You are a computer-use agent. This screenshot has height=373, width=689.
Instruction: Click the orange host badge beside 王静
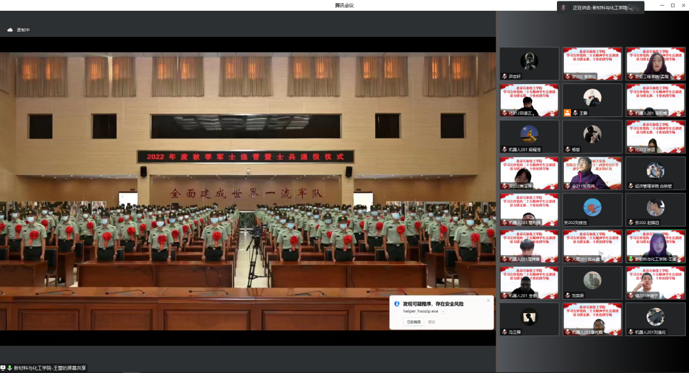coord(567,113)
